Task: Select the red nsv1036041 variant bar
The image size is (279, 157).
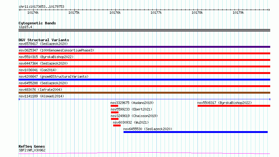Action: click(x=144, y=73)
